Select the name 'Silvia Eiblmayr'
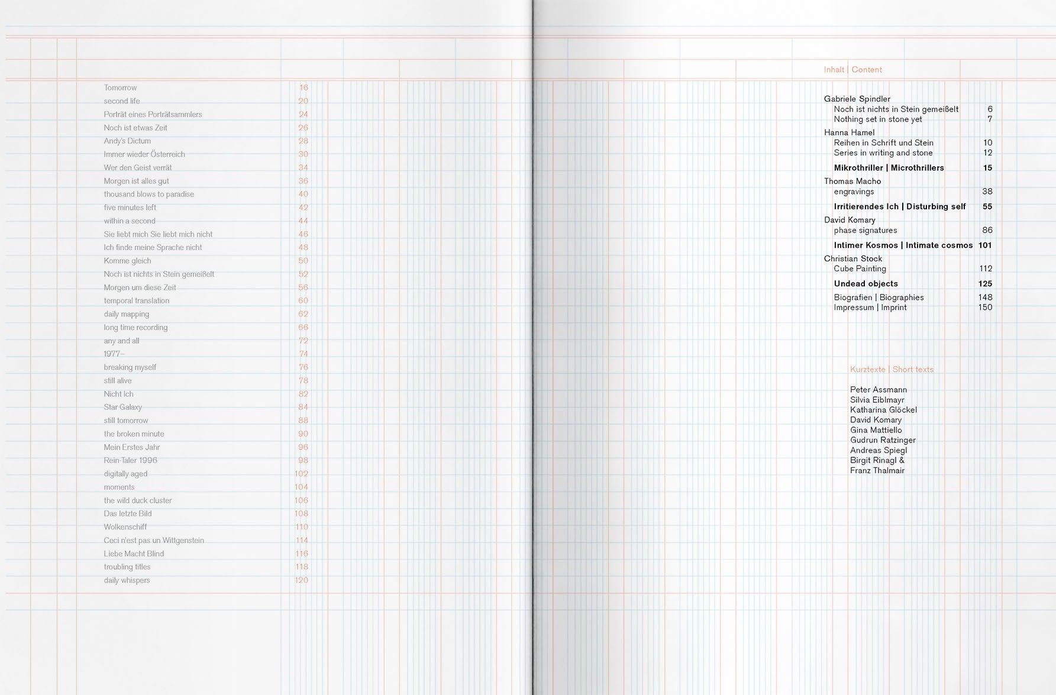1056x695 pixels. (x=877, y=400)
